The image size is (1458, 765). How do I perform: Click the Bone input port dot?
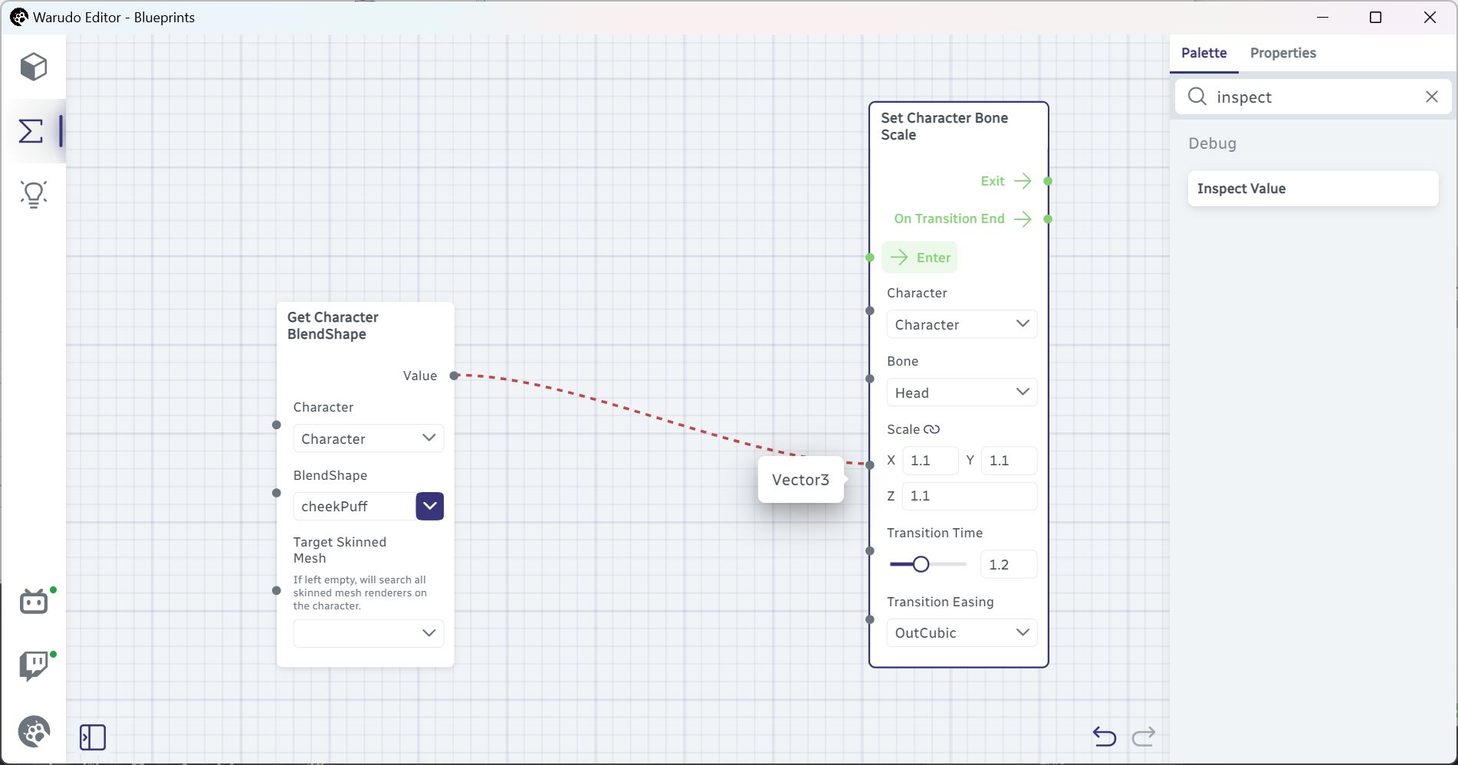coord(870,379)
